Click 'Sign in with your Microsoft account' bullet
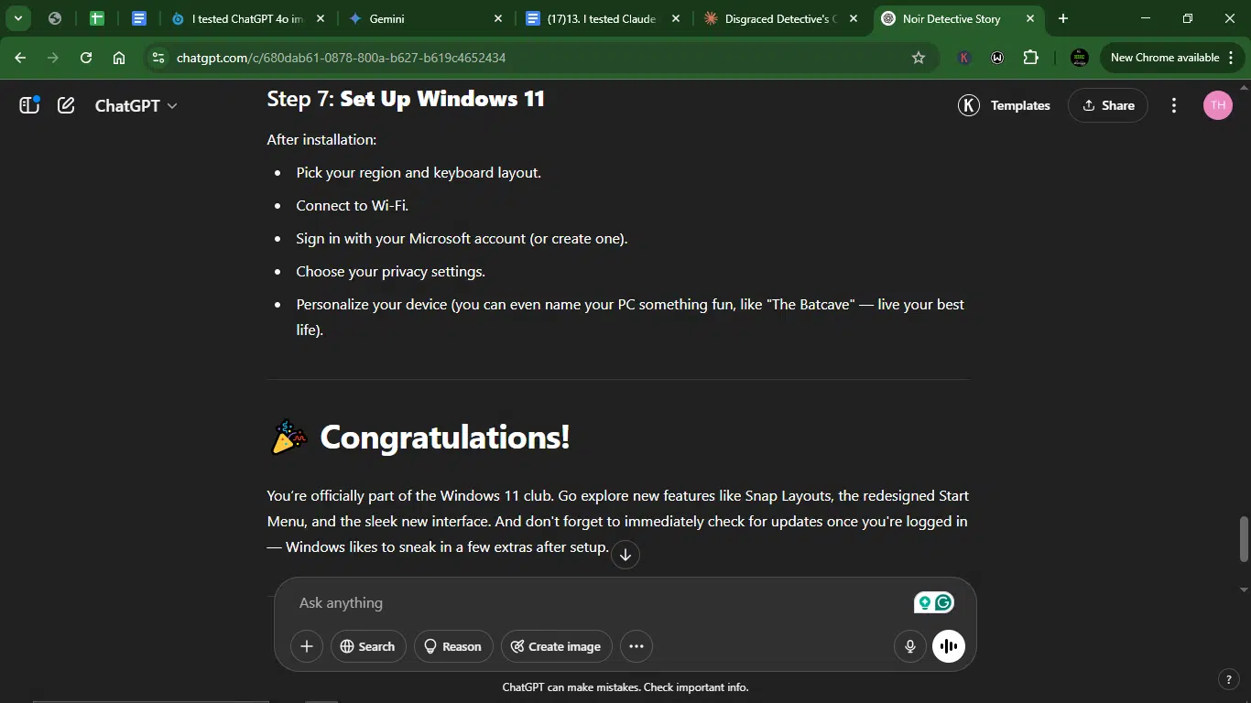Viewport: 1251px width, 703px height. pyautogui.click(x=462, y=238)
